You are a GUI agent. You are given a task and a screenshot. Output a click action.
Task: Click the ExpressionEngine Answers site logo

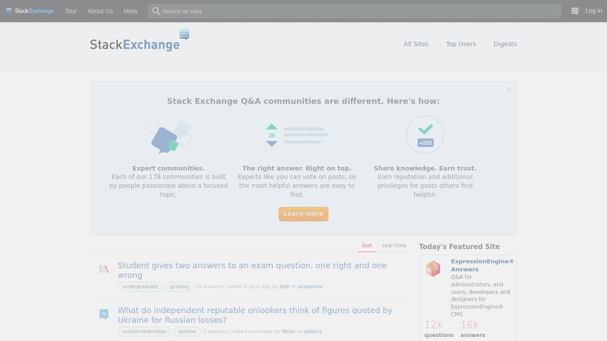[x=433, y=269]
